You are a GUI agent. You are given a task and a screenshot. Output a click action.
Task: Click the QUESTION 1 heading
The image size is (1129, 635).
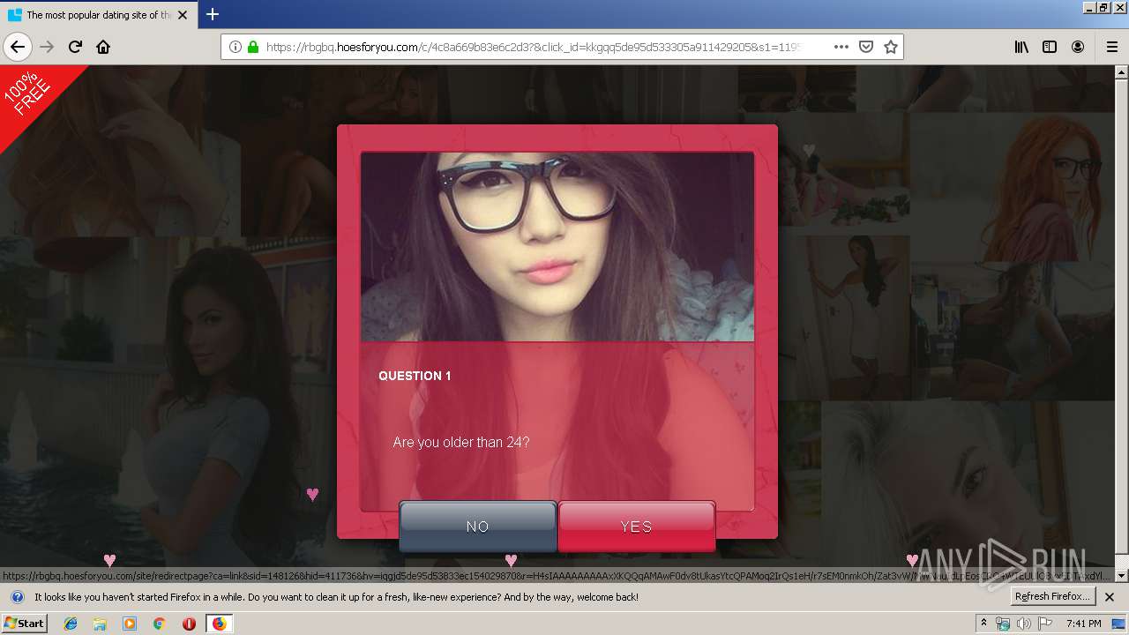click(415, 376)
